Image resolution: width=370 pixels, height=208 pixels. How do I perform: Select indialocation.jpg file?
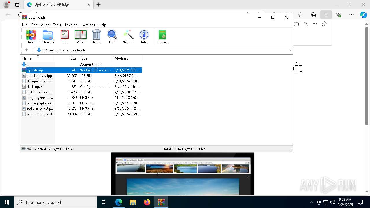pos(81,92)
